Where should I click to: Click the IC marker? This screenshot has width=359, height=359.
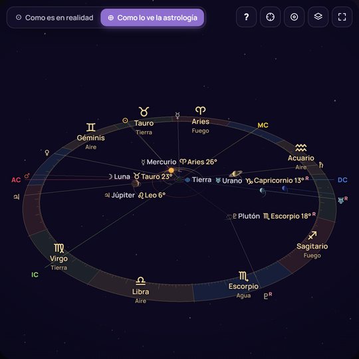click(x=35, y=275)
